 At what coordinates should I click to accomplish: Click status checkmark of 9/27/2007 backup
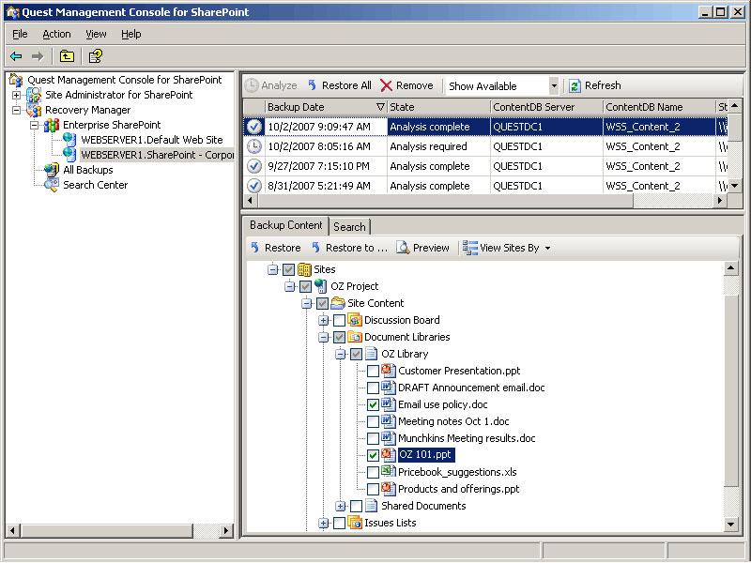[x=253, y=166]
